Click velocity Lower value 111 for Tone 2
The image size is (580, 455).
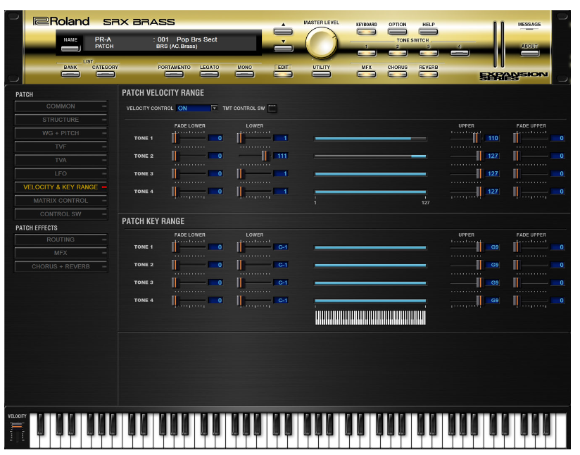point(281,156)
